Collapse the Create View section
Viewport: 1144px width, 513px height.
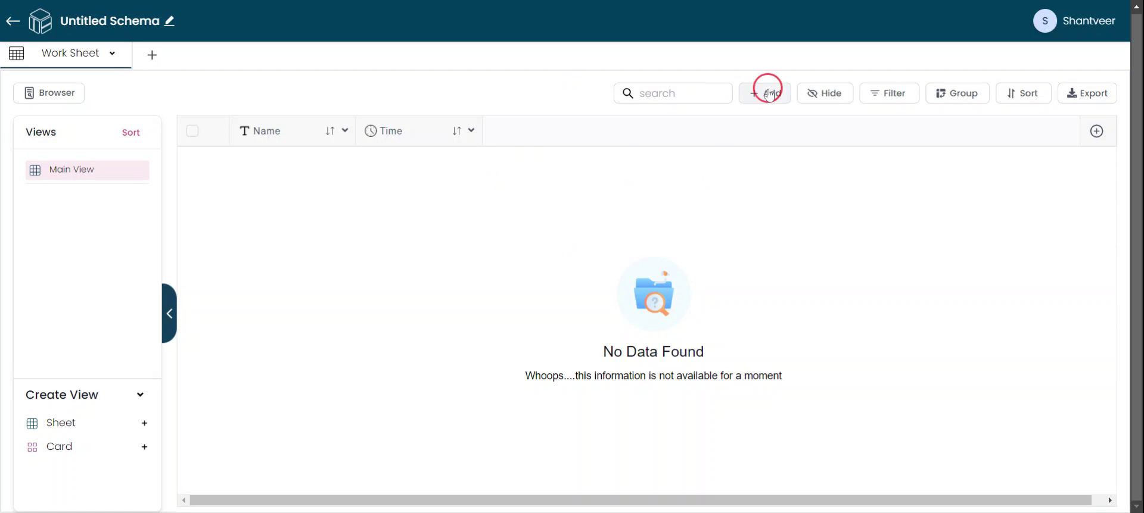click(x=140, y=395)
